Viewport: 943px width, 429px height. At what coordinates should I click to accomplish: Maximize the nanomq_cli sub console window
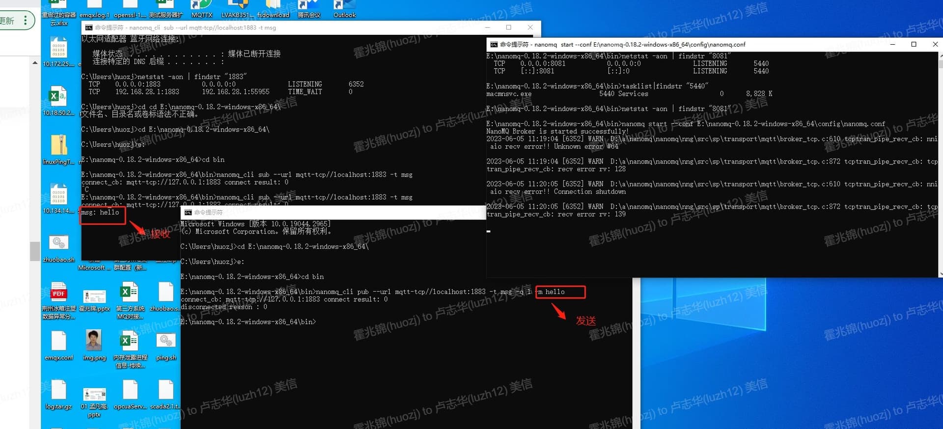coord(508,27)
